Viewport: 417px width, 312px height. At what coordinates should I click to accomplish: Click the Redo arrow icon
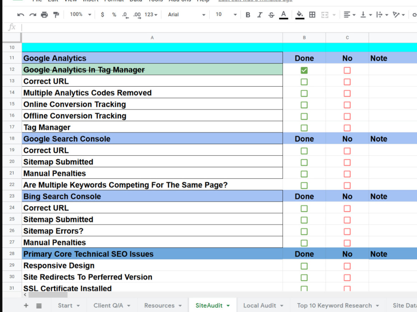click(x=33, y=15)
